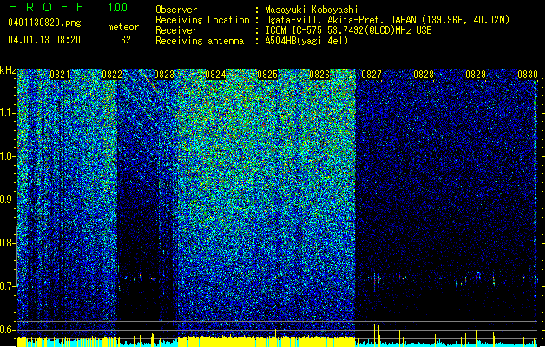The height and width of the screenshot is (347, 546).
Task: Click time marker 0825
Action: click(x=267, y=75)
